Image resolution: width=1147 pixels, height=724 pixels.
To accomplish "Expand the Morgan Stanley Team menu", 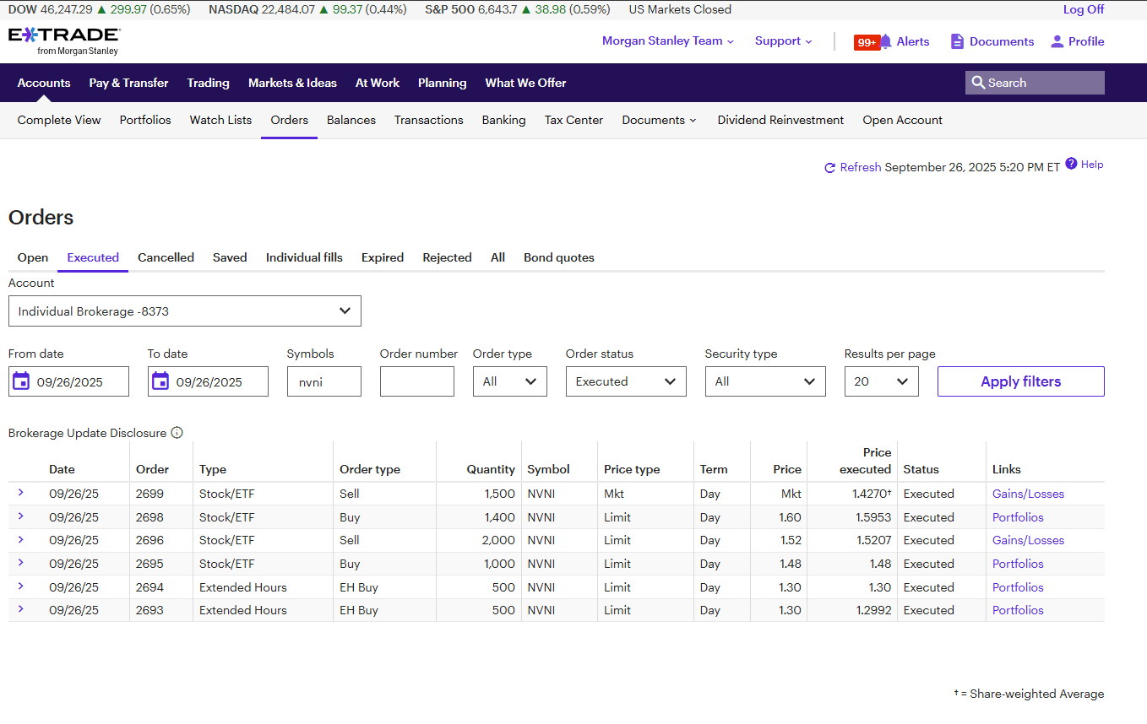I will click(x=667, y=41).
